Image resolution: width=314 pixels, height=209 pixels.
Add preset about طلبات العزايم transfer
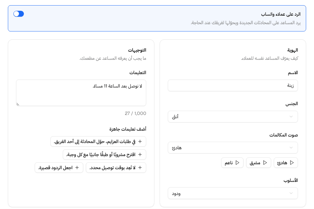pos(98,141)
